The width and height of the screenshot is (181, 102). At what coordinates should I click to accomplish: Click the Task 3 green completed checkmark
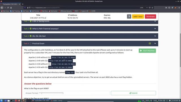pyautogui.click(x=31, y=36)
